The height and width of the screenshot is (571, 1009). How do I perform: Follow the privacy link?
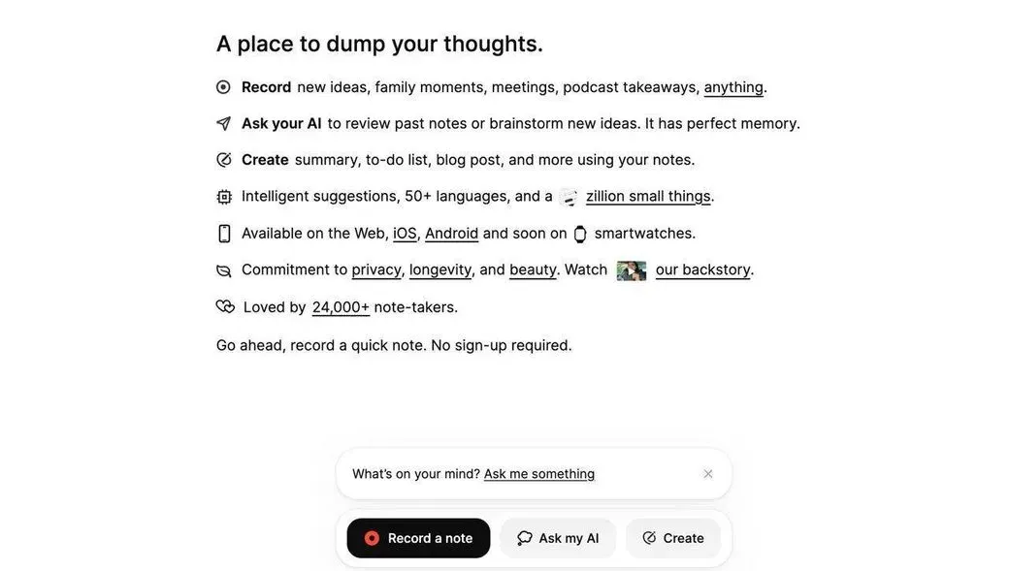click(376, 270)
